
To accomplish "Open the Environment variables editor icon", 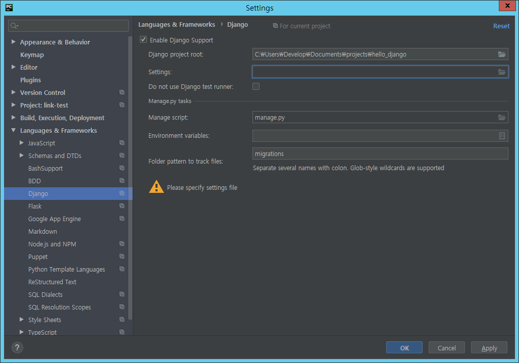I will point(502,136).
